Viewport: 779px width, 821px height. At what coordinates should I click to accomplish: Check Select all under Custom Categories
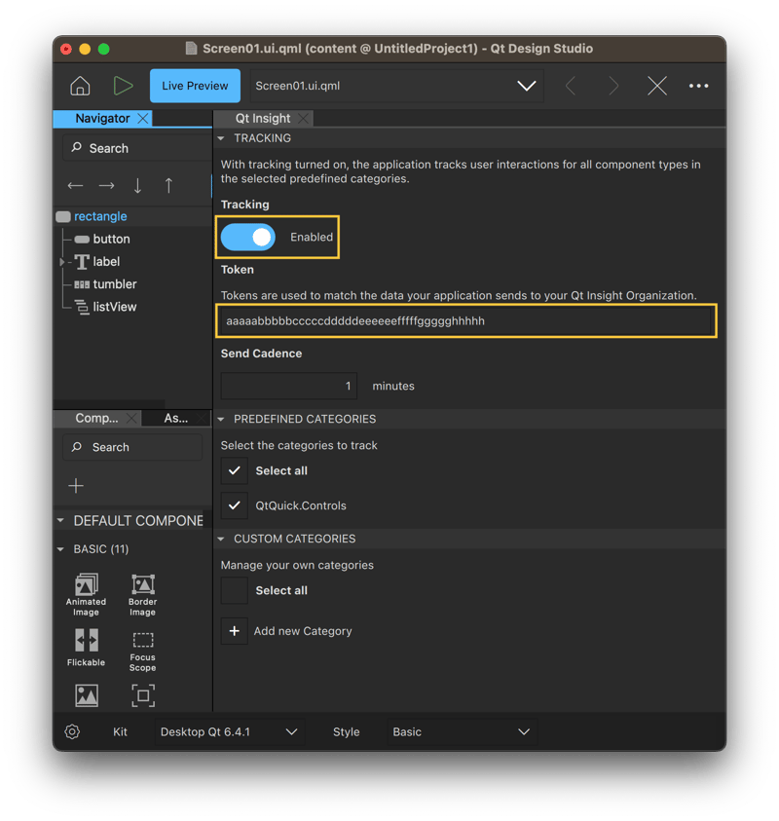pos(234,590)
